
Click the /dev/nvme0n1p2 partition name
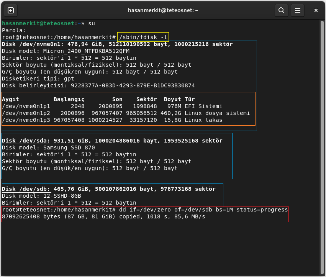pos(26,113)
